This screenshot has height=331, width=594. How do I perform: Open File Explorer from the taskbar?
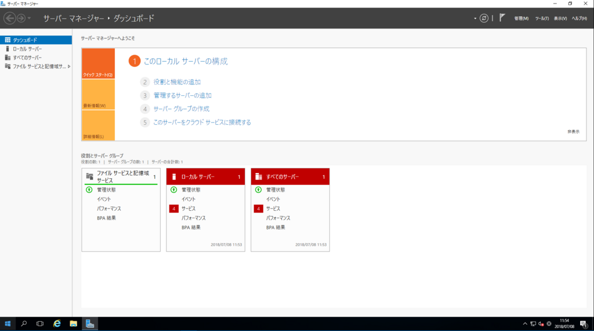click(x=74, y=324)
